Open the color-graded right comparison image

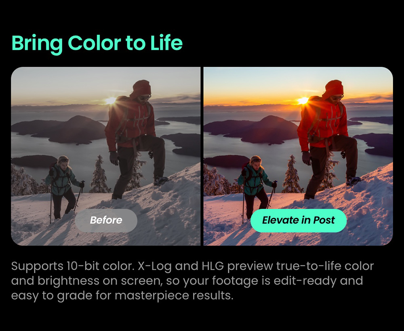tap(298, 156)
